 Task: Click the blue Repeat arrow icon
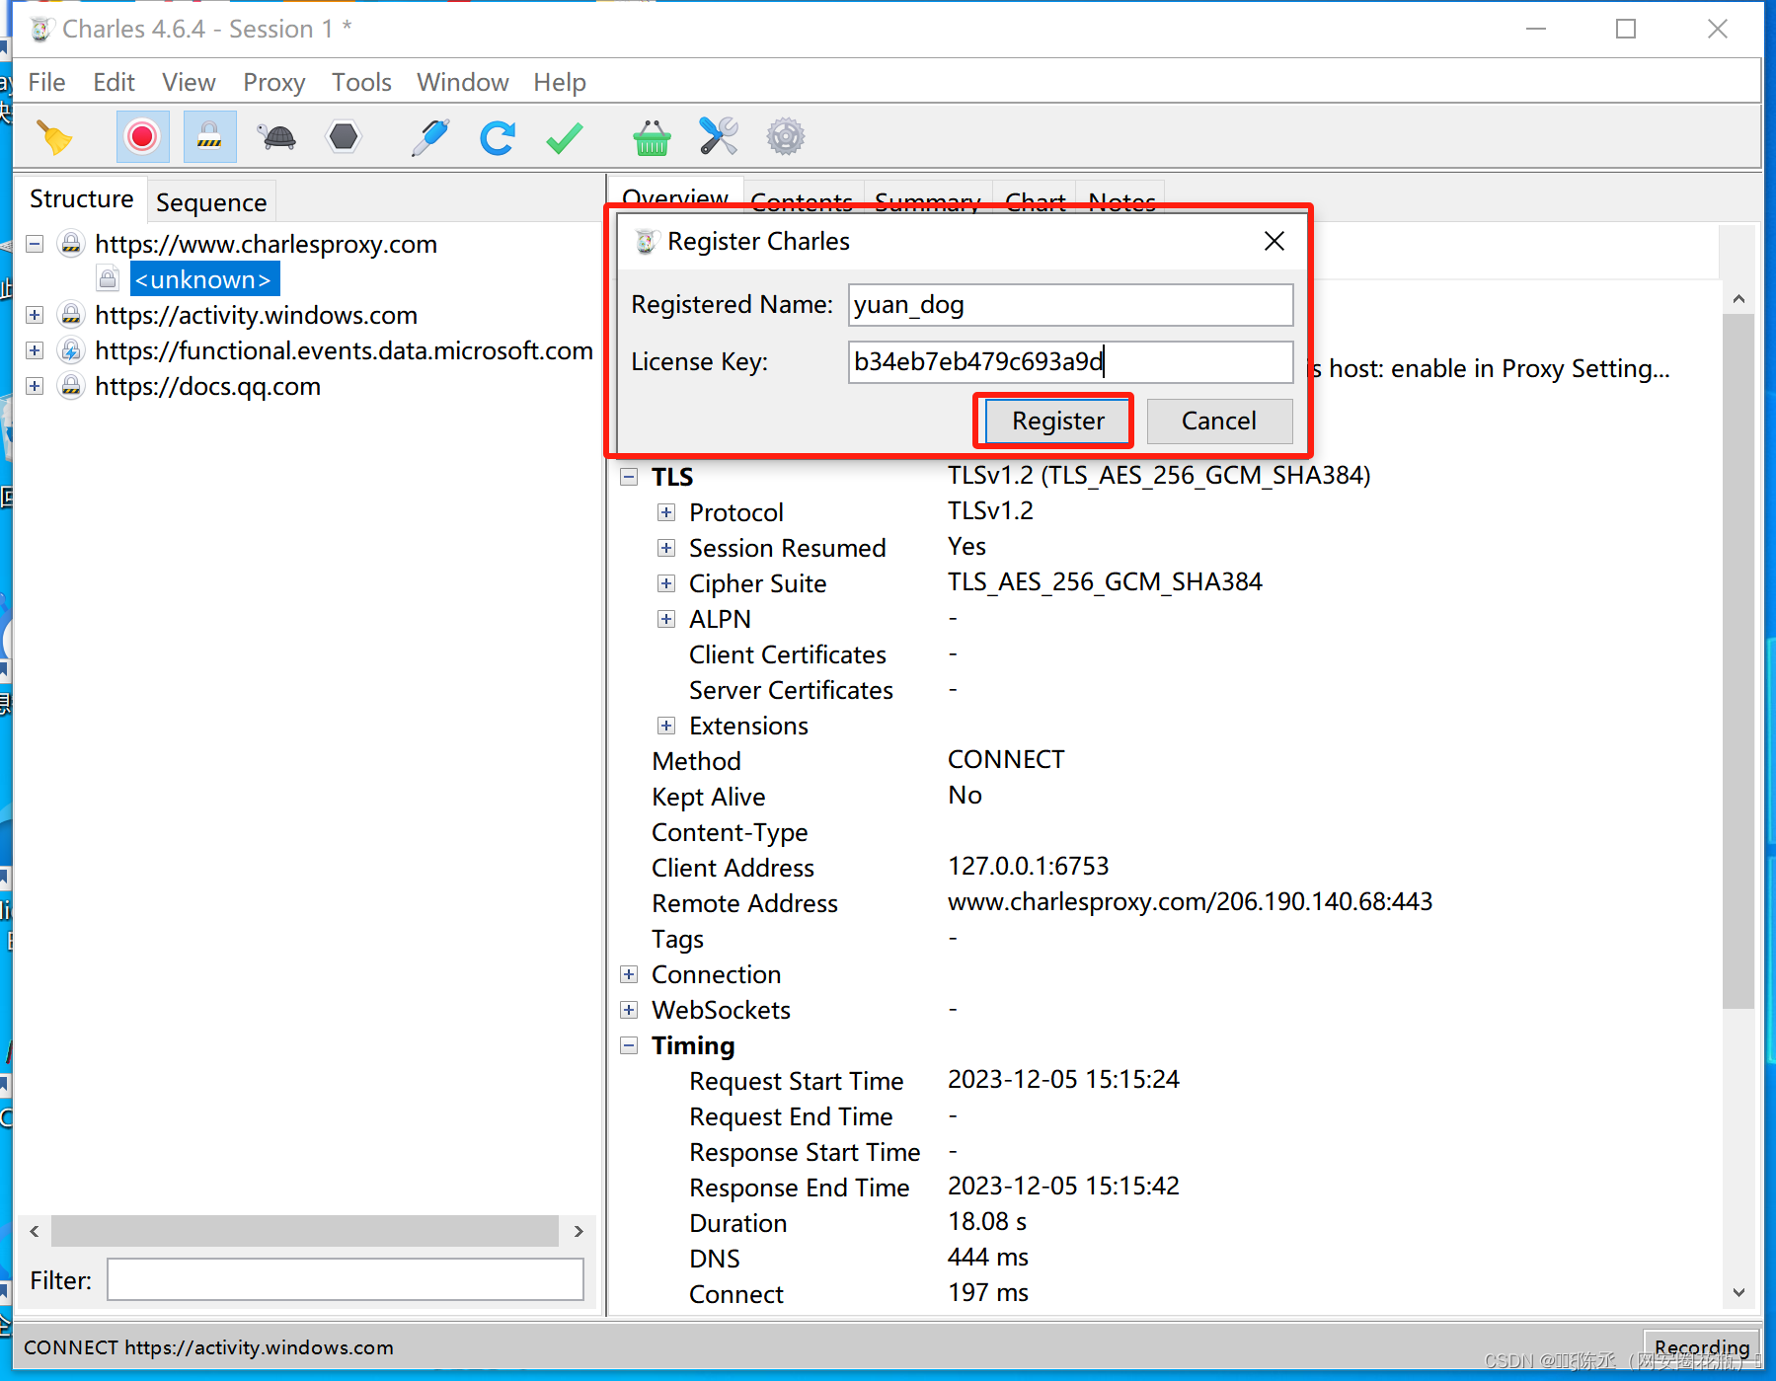(x=498, y=137)
